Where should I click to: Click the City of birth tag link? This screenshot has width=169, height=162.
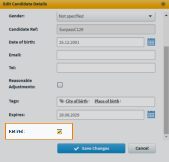(77, 101)
